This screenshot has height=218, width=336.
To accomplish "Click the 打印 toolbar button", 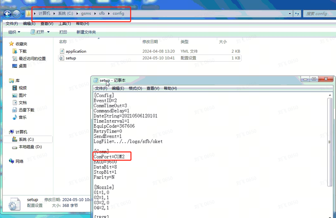I will click(x=63, y=32).
